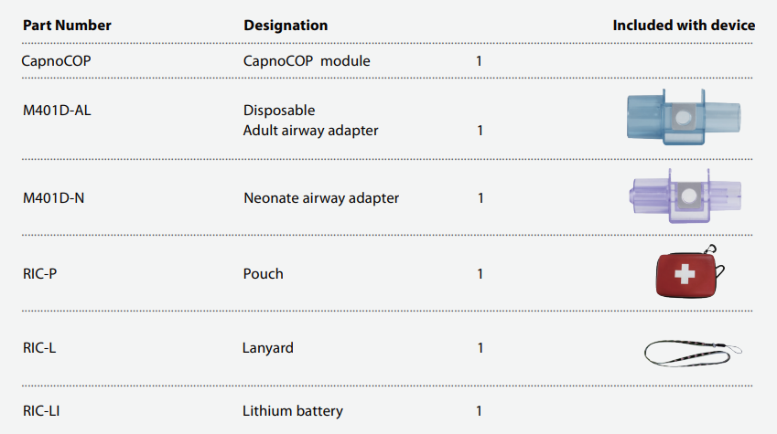Viewport: 777px width, 434px height.
Task: Click the black lanyard image
Action: tap(692, 350)
